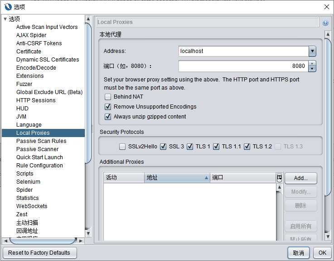Viewport: 334px width, 261px height.
Task: Select the Selenium entry
Action: point(29,182)
